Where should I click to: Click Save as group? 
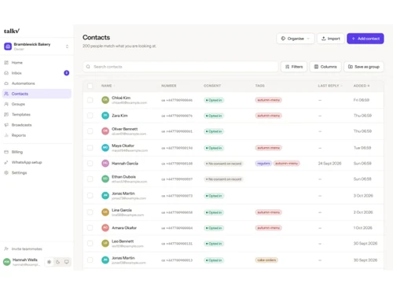point(364,67)
